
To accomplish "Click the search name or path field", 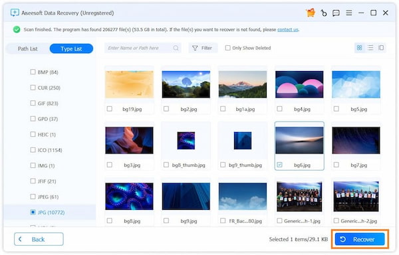I will click(142, 48).
